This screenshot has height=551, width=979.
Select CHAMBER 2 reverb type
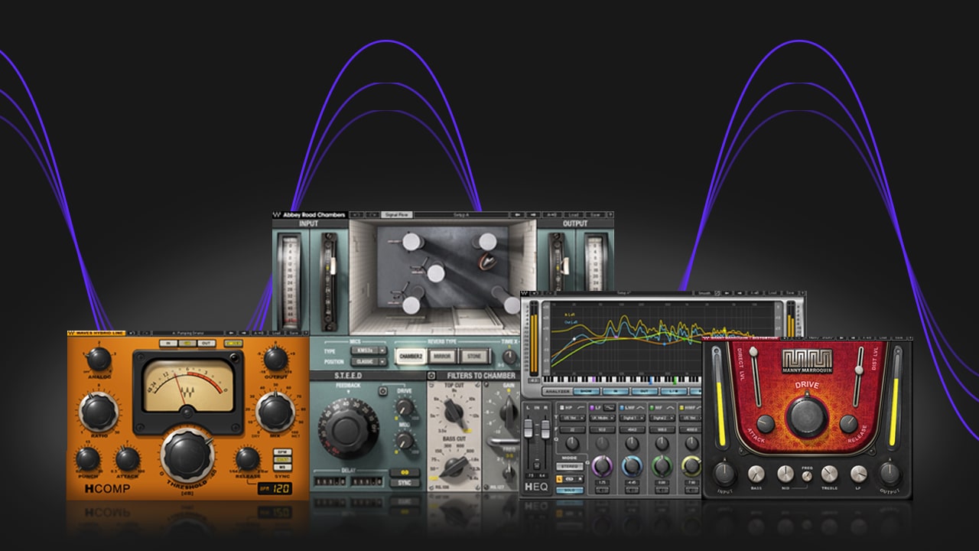[411, 356]
